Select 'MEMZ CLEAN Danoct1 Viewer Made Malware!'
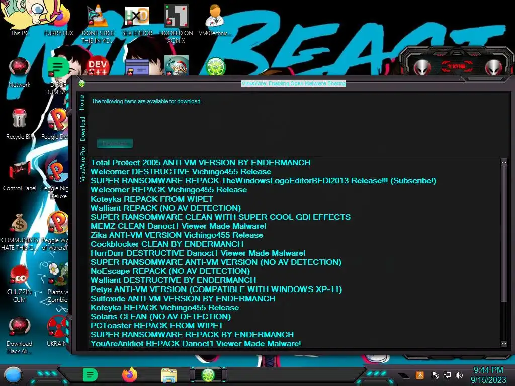Viewport: 515px width, 386px height. coord(179,226)
